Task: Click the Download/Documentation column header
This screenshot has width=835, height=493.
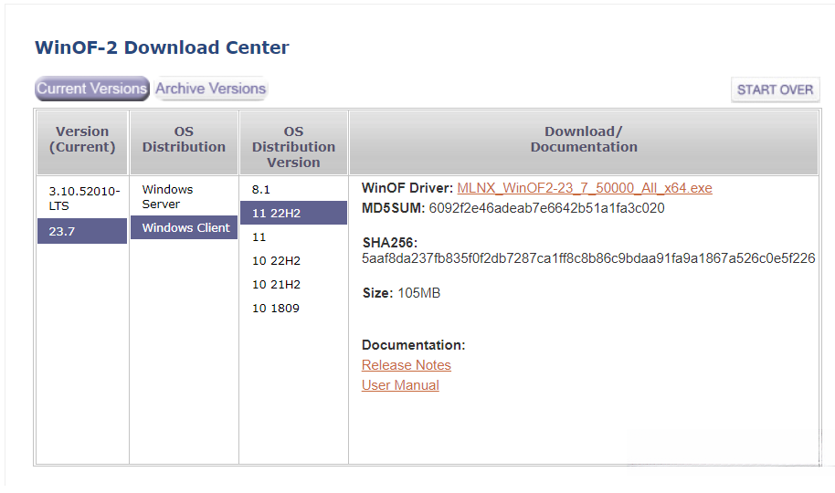Action: [x=584, y=142]
